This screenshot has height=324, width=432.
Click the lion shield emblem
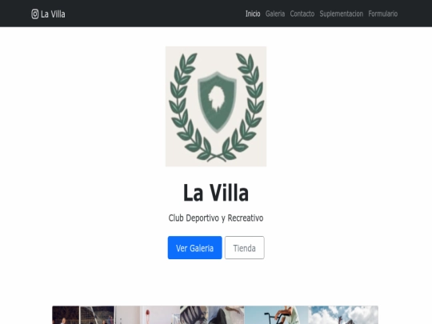[x=217, y=102]
